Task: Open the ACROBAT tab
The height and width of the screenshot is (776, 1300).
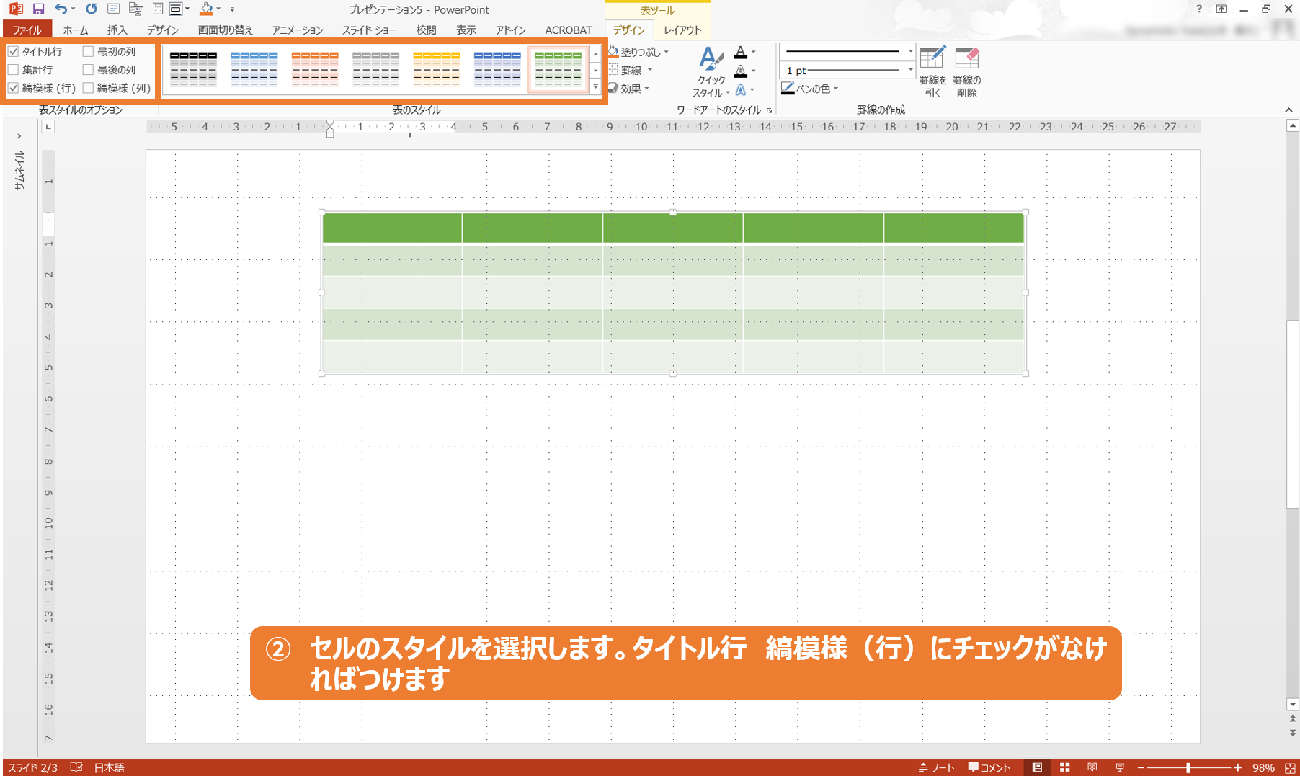Action: 569,30
